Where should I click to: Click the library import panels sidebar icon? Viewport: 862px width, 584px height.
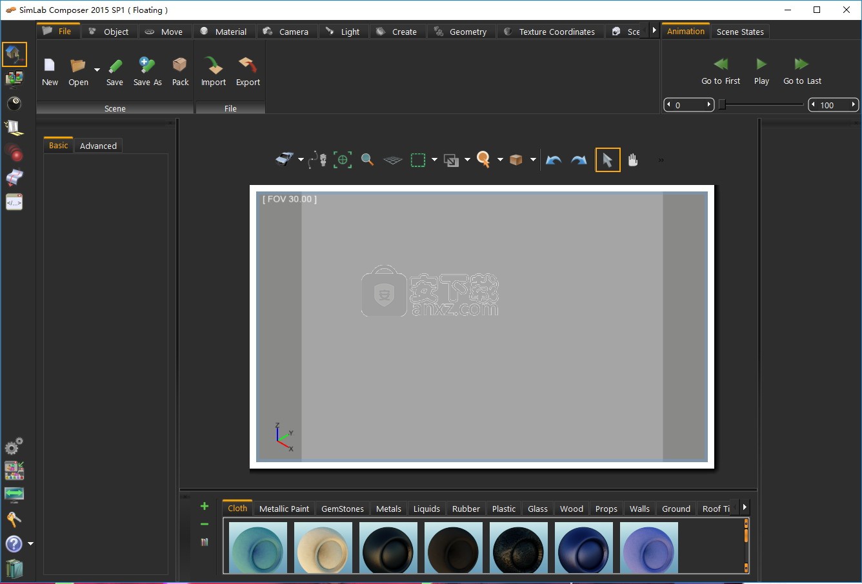(14, 471)
